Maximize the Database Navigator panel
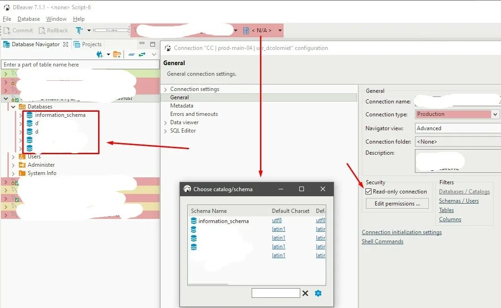Screen dimensions: 501x308 tap(153, 44)
